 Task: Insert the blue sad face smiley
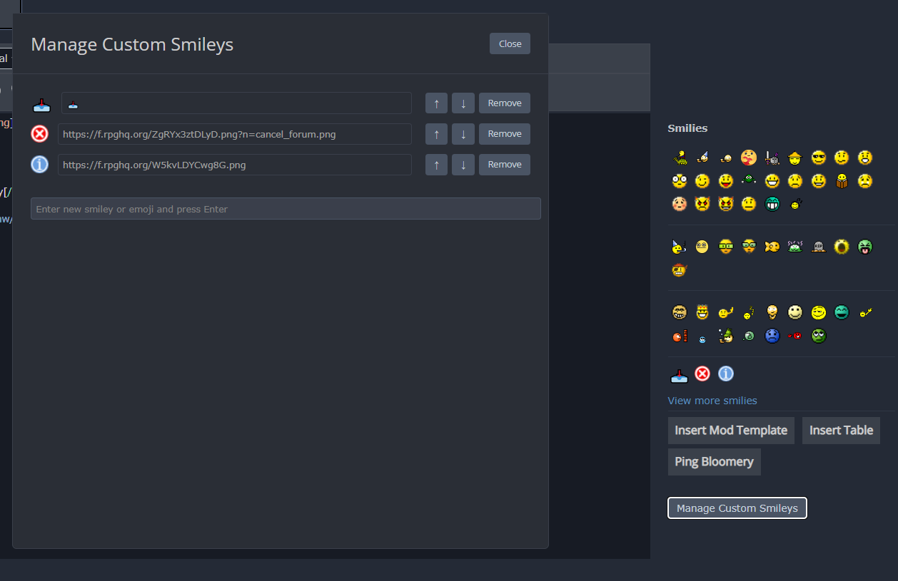point(772,336)
